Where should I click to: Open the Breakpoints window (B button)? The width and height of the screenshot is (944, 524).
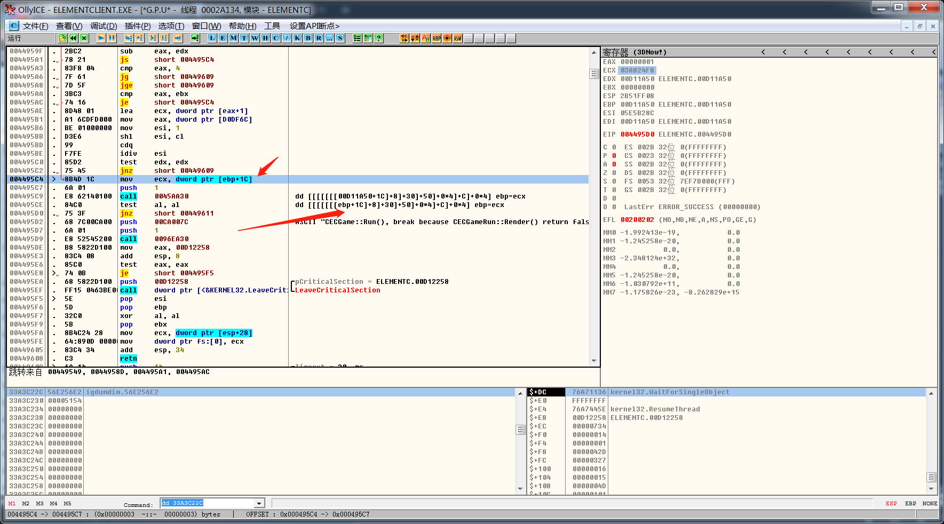308,38
